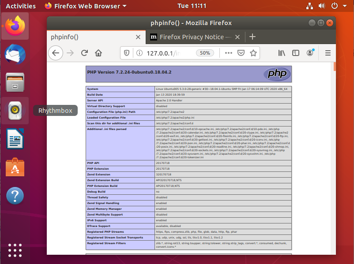Viewport: 354px width, 264px height.
Task: Reload the phpinfo page
Action: click(x=84, y=53)
